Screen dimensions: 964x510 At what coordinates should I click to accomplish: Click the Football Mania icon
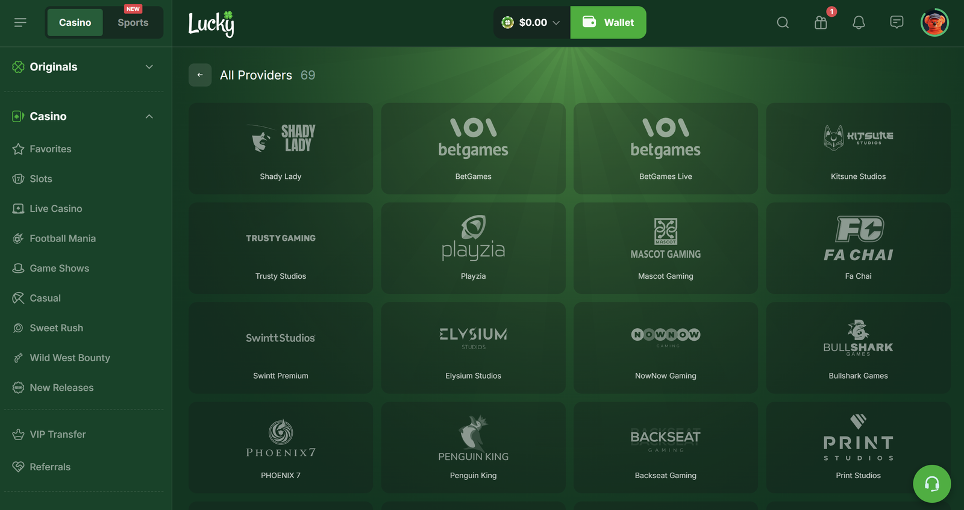[18, 238]
